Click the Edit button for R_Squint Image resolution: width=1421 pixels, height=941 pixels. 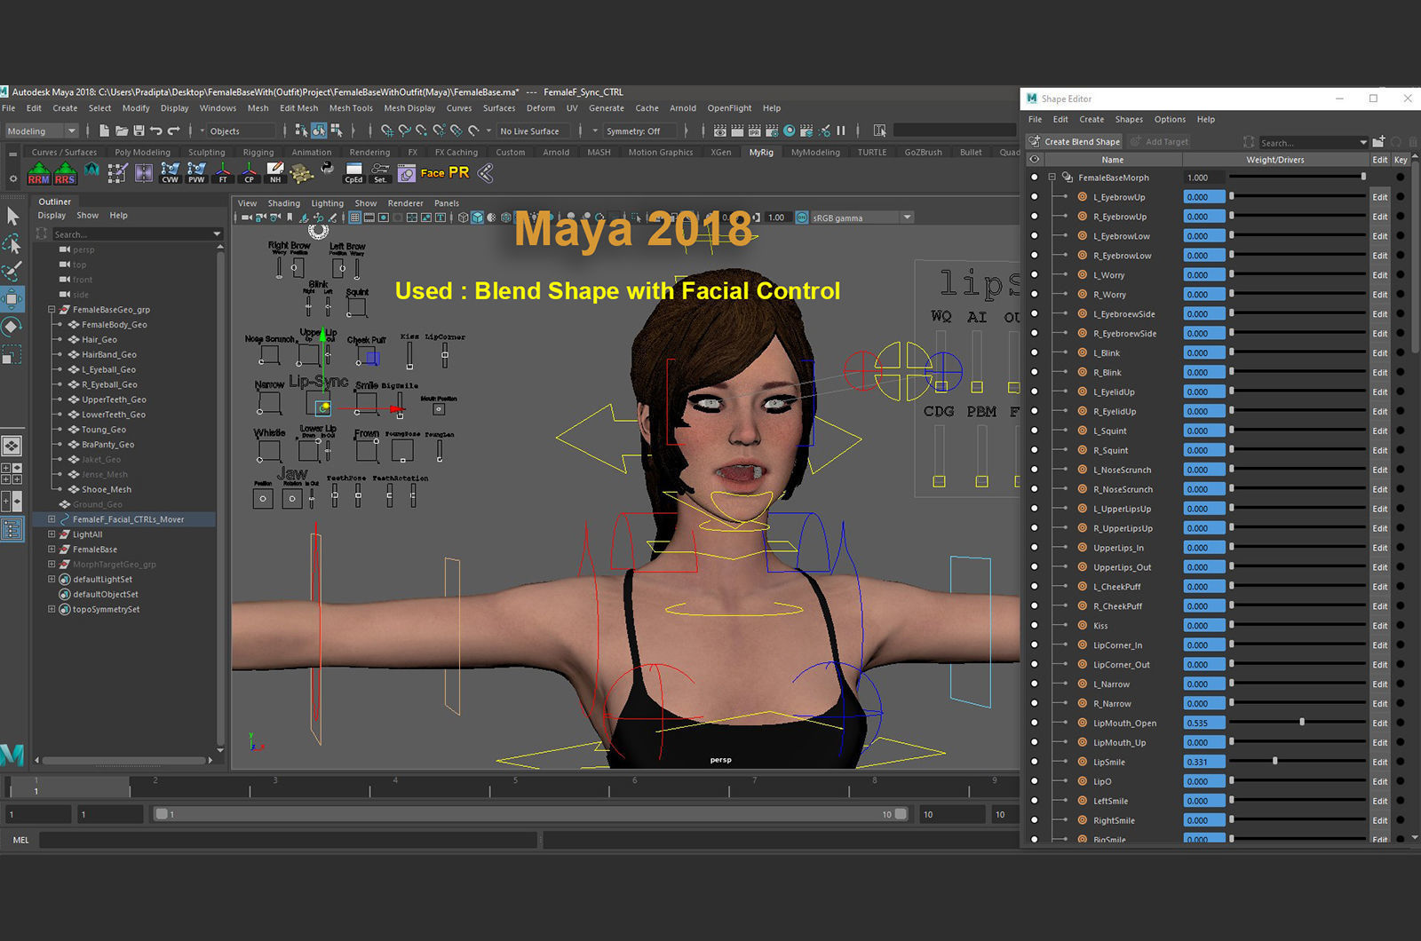[1379, 450]
